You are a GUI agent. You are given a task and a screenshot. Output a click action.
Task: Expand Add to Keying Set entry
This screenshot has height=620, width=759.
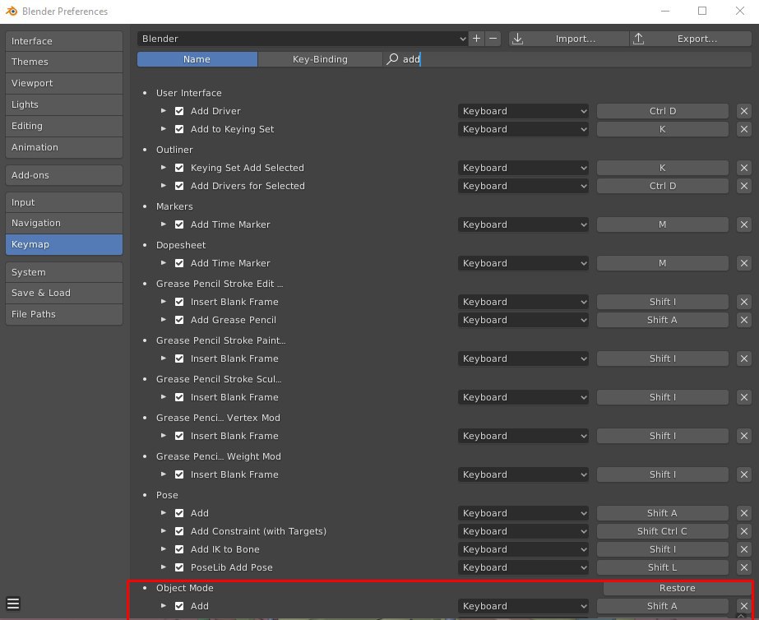(164, 129)
